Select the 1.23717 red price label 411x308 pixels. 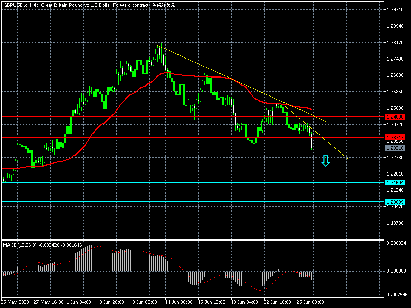pos(395,137)
